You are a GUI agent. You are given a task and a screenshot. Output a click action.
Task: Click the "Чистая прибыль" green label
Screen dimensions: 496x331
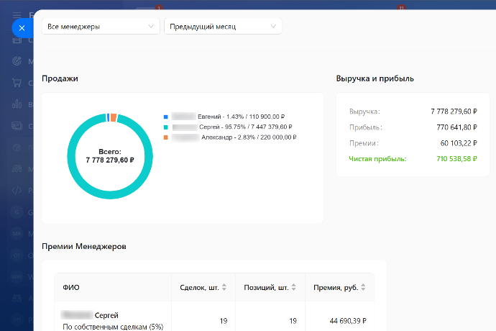coord(377,158)
